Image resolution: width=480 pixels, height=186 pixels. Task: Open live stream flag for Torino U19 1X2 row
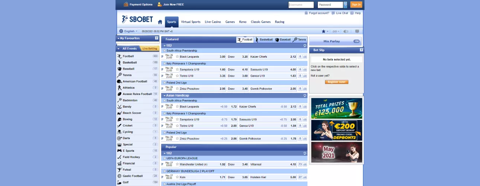[163, 76]
